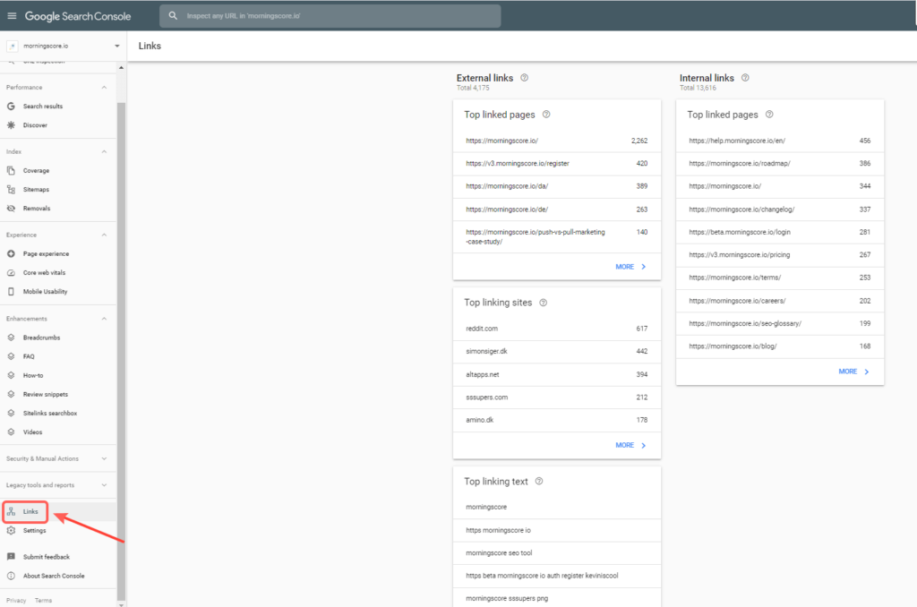917x607 pixels.
Task: Collapse the Enhancements section
Action: click(104, 319)
